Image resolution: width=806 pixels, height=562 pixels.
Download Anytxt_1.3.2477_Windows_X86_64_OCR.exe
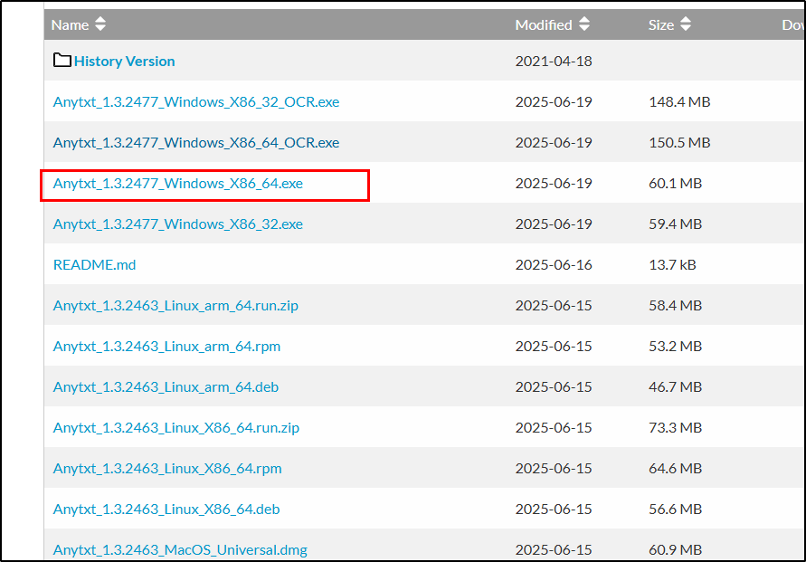[x=196, y=143]
